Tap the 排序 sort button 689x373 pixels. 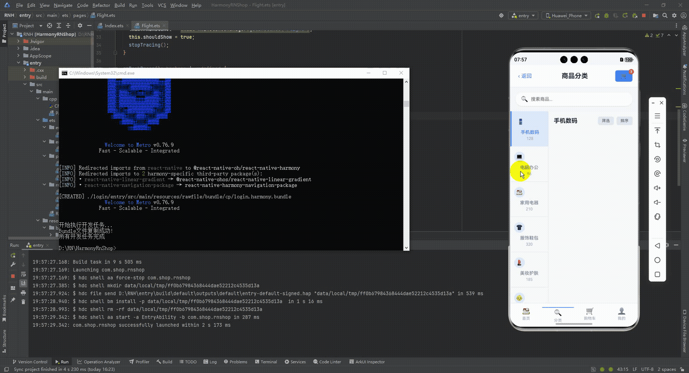[624, 121]
